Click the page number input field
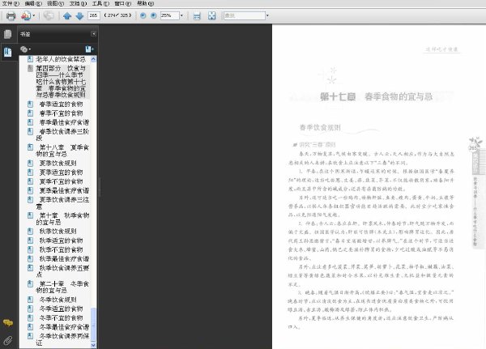Image resolution: width=486 pixels, height=349 pixels. pyautogui.click(x=94, y=15)
